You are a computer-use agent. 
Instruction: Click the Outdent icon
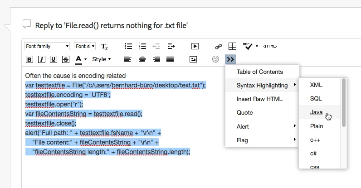coord(156,46)
